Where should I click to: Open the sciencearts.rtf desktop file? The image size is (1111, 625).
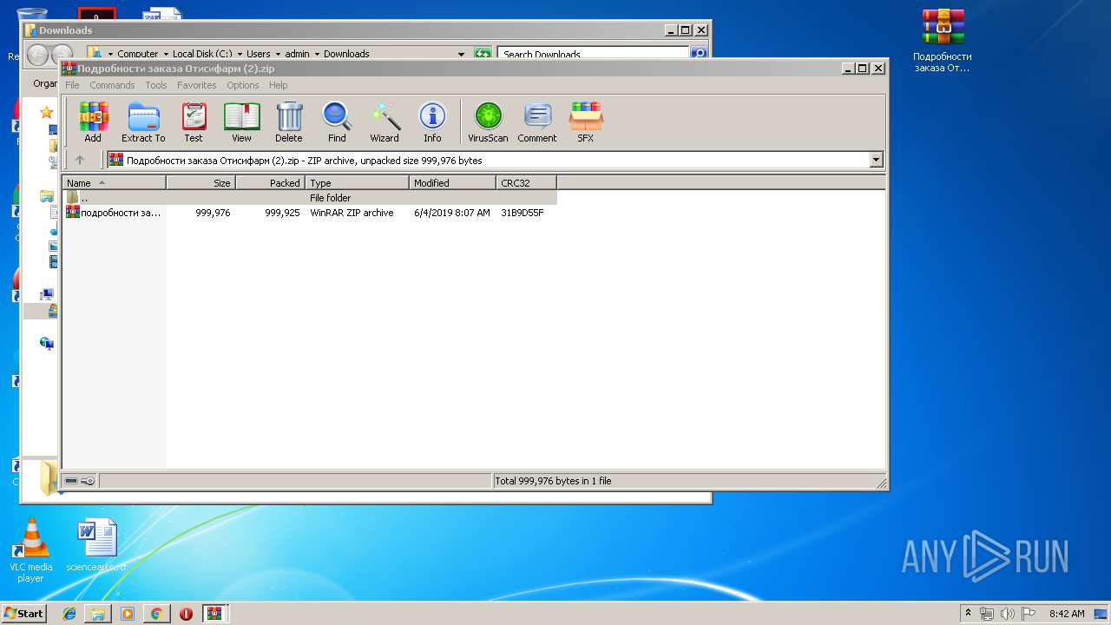tap(96, 546)
